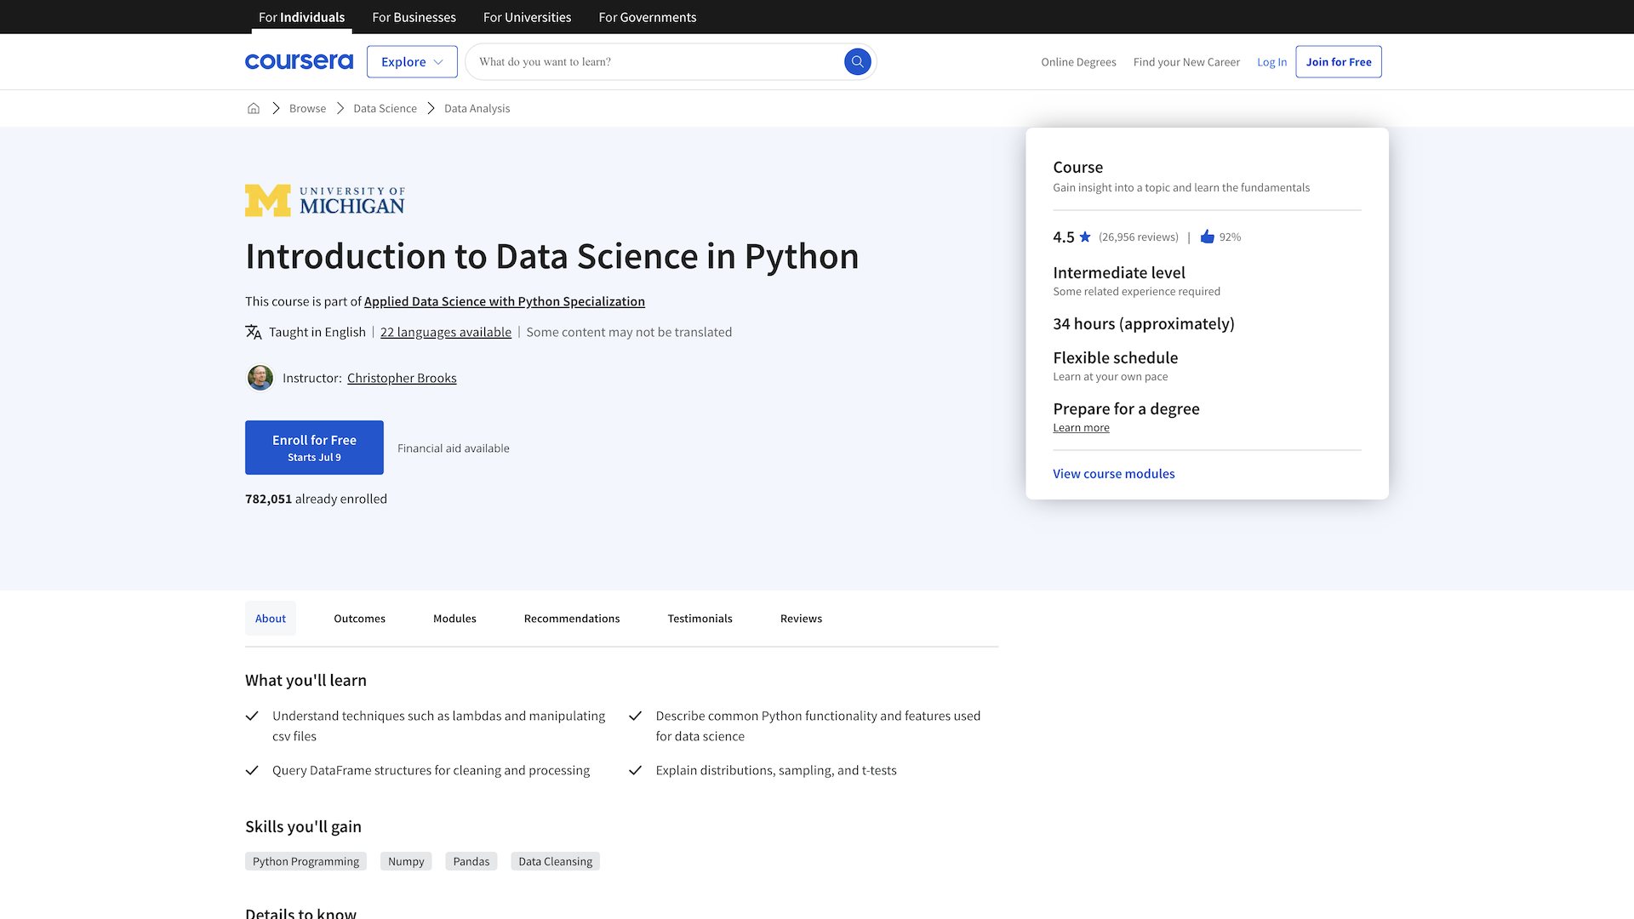Go to Data Science breadcrumb
1634x919 pixels.
click(385, 108)
